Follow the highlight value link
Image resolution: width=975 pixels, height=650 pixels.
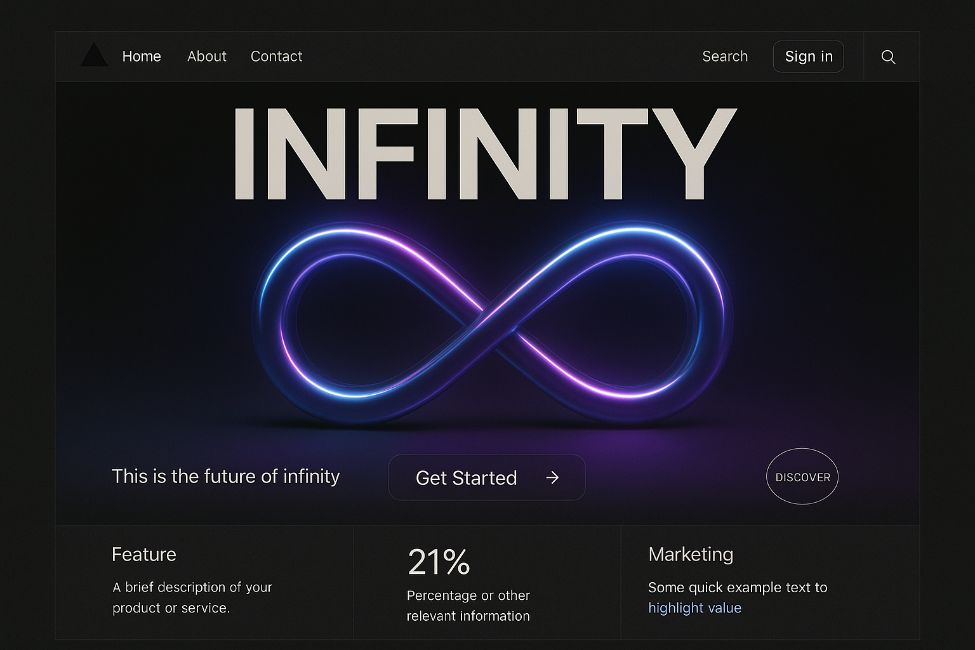point(694,608)
